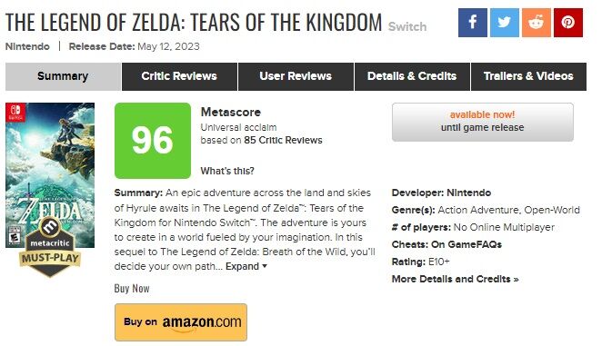Open the Nintendo publisher link

click(27, 46)
